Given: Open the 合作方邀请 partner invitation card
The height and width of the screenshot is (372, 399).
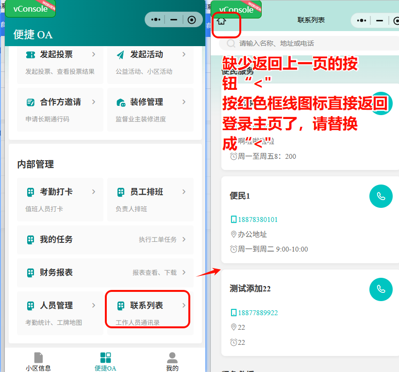Looking at the screenshot, I should pyautogui.click(x=60, y=110).
